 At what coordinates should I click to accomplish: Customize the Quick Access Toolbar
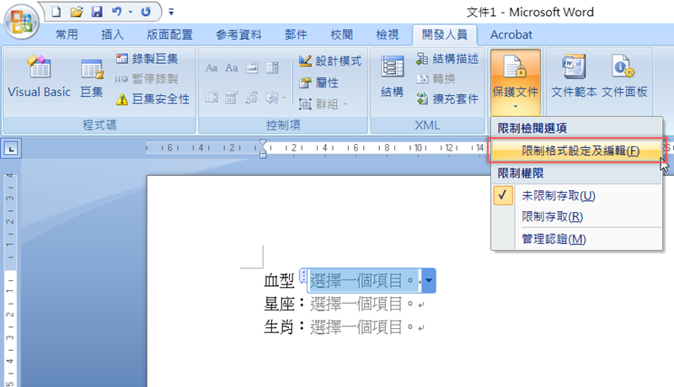coord(171,12)
